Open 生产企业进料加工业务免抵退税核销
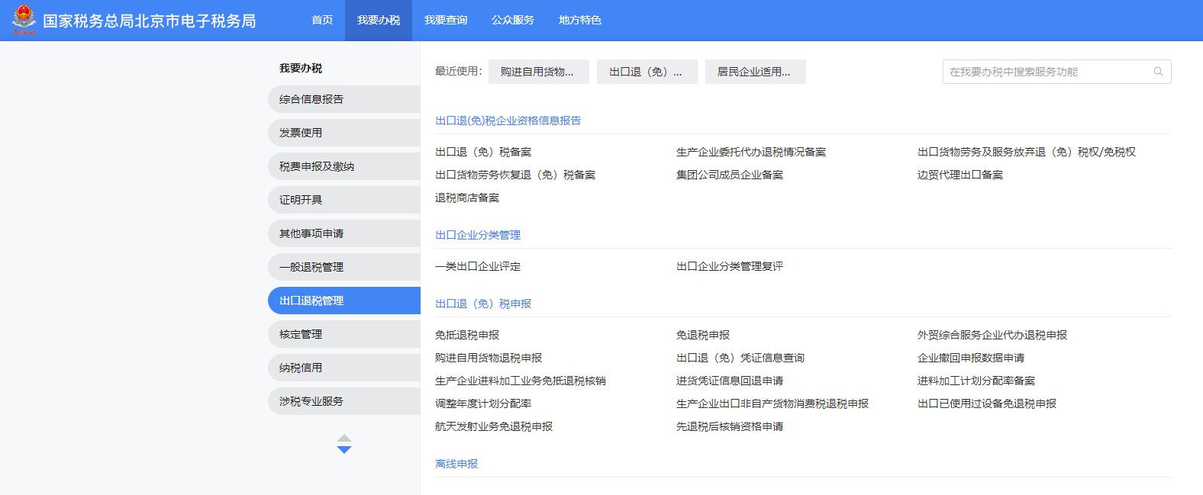 pyautogui.click(x=521, y=381)
